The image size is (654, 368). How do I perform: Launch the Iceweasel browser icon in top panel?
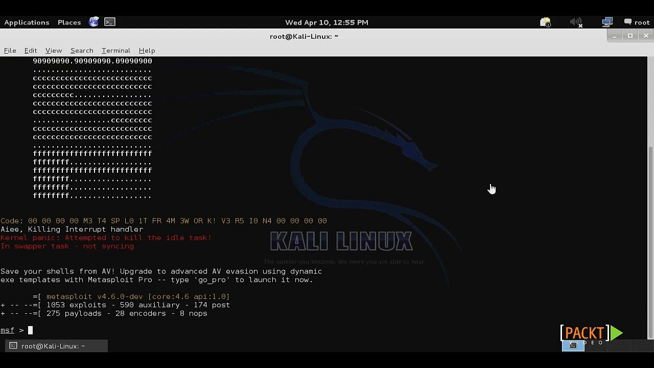94,22
